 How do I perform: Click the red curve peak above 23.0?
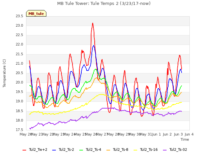tap(93, 23)
